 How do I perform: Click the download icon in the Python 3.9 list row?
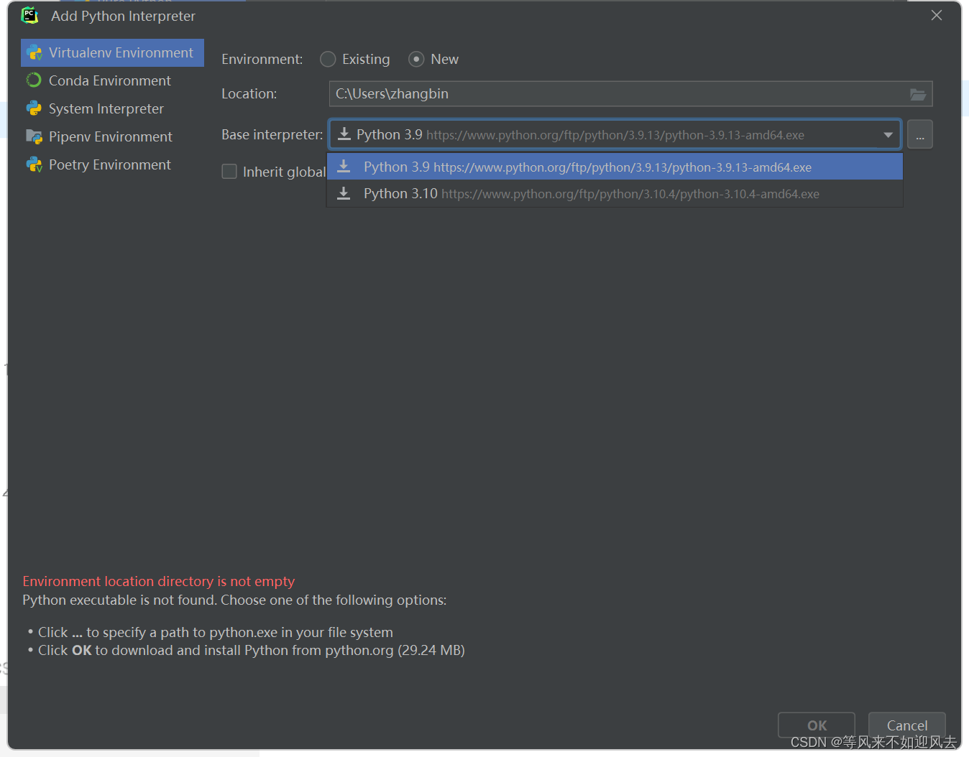point(344,167)
